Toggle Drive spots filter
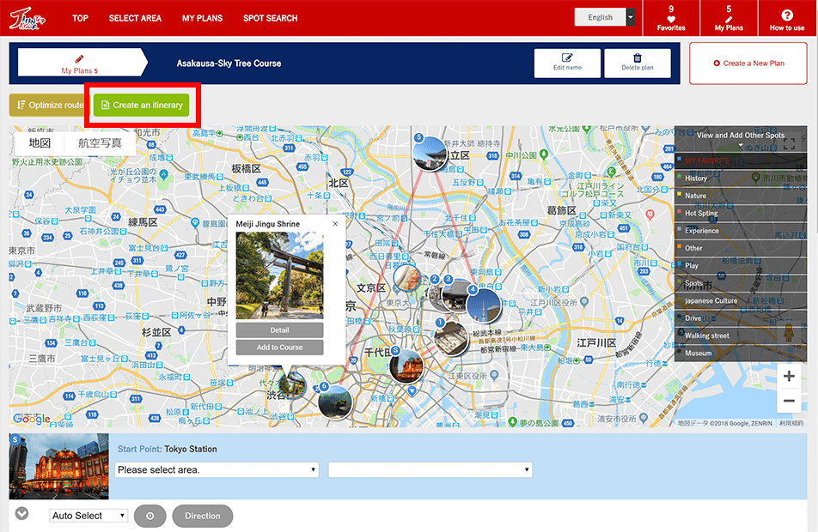The height and width of the screenshot is (532, 818). [x=741, y=318]
